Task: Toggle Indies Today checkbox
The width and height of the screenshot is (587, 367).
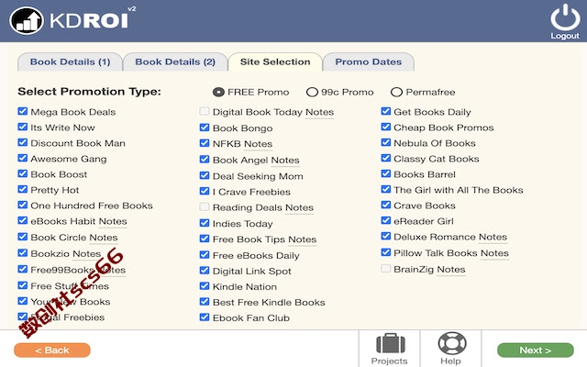Action: [x=205, y=223]
